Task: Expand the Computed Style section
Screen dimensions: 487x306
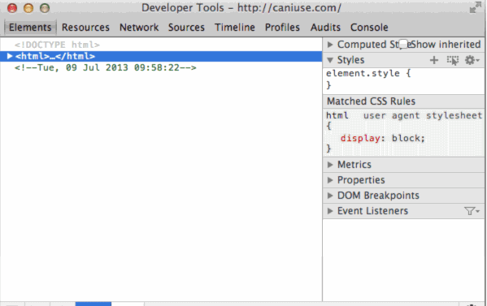Action: 330,45
